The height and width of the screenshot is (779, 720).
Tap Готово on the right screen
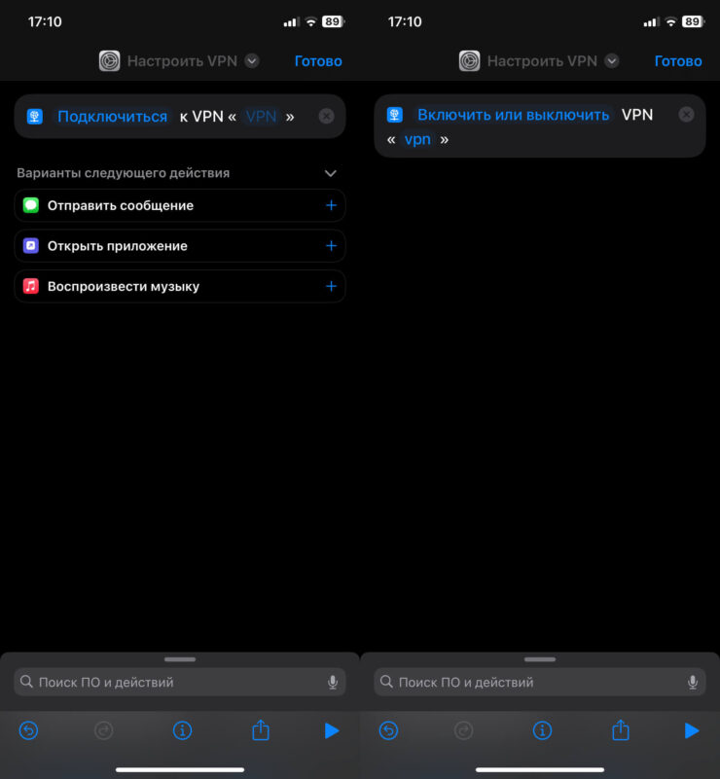point(678,61)
